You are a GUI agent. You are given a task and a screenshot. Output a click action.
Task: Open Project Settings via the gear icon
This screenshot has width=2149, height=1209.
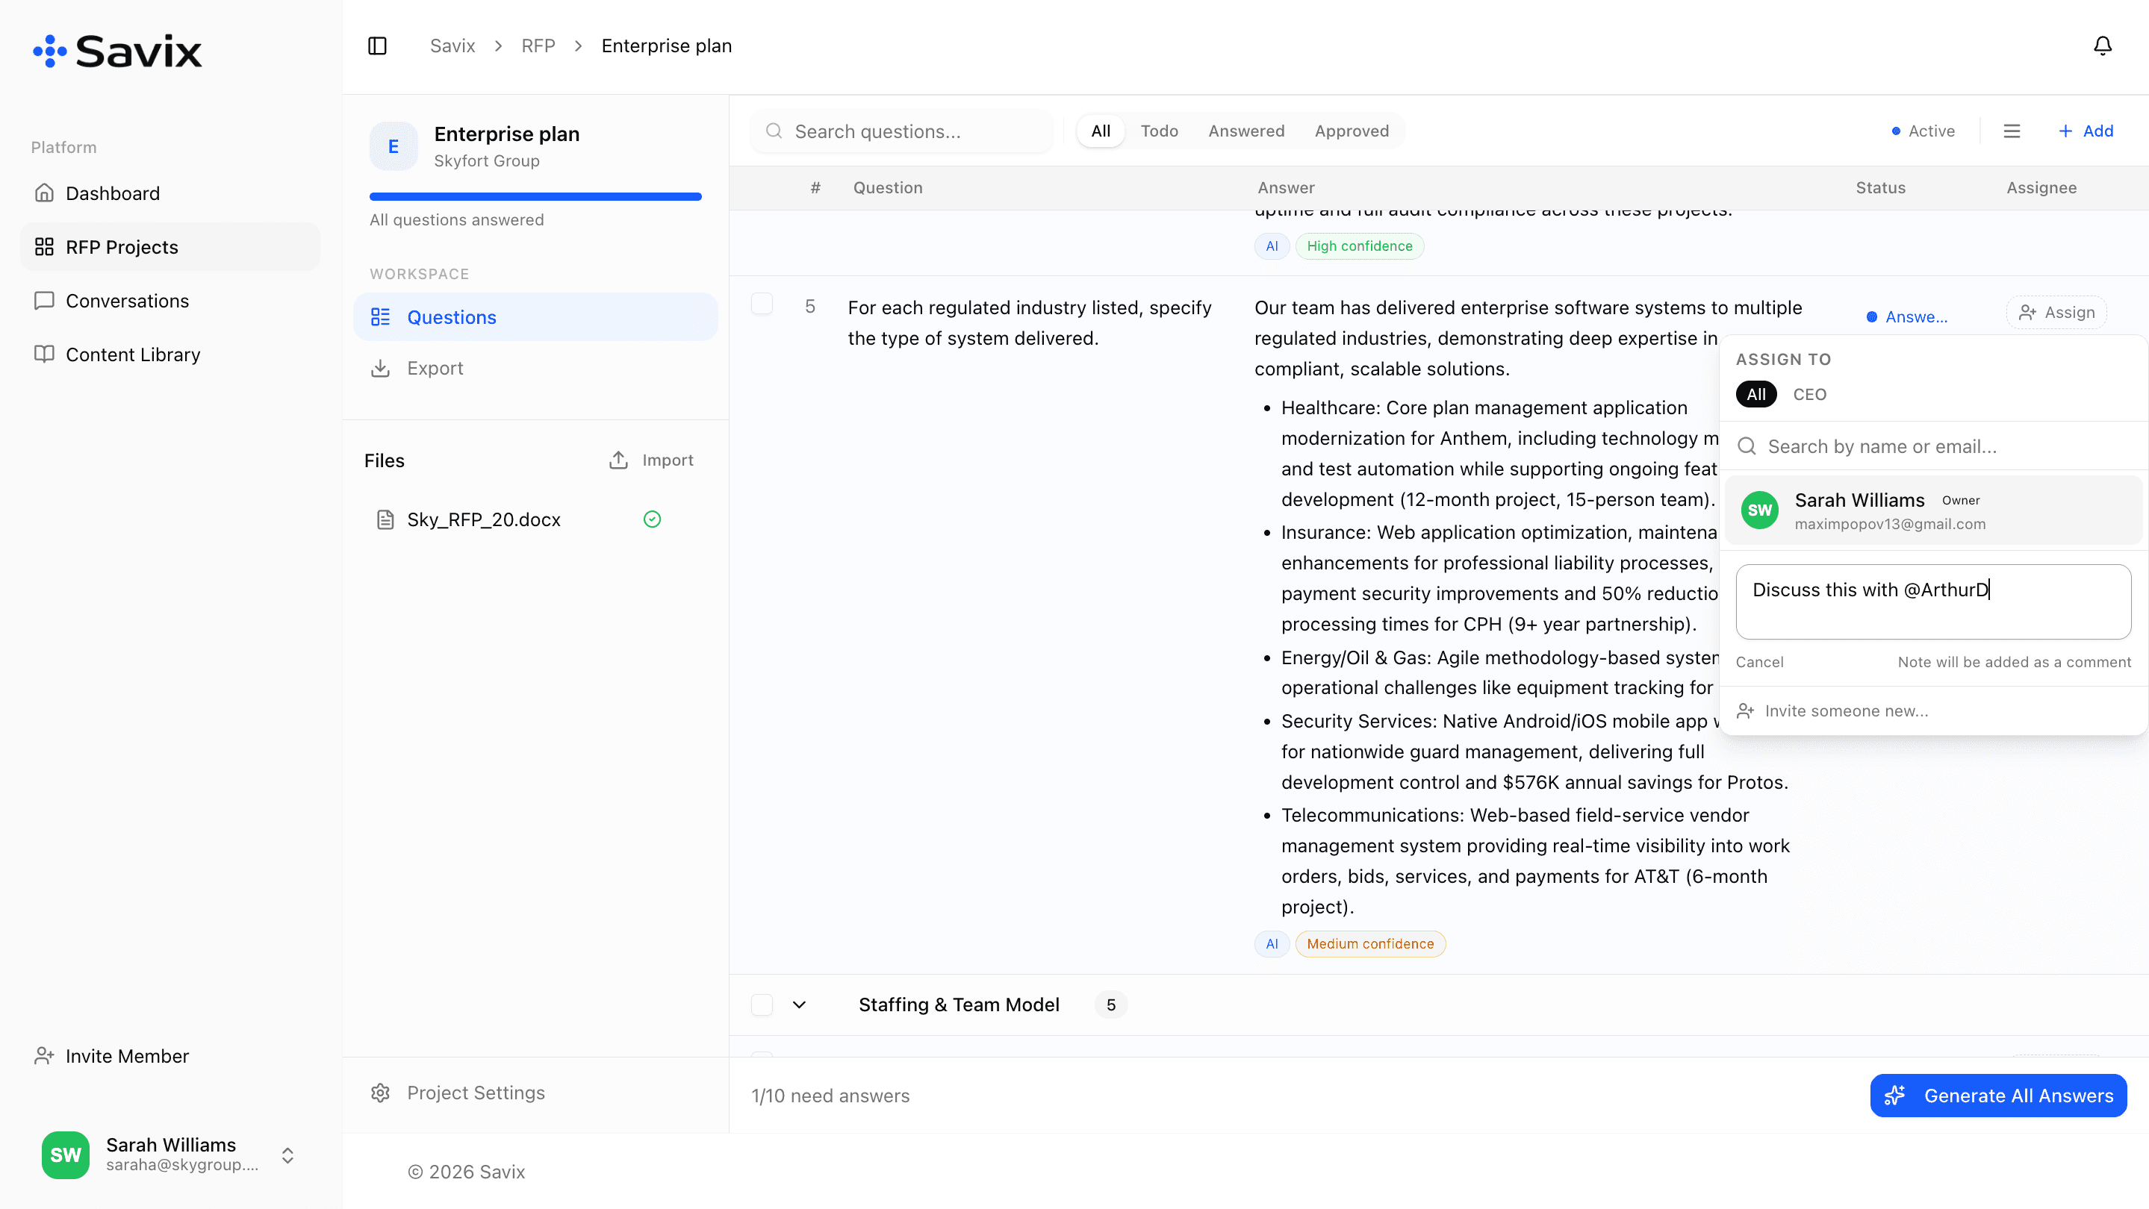click(382, 1093)
